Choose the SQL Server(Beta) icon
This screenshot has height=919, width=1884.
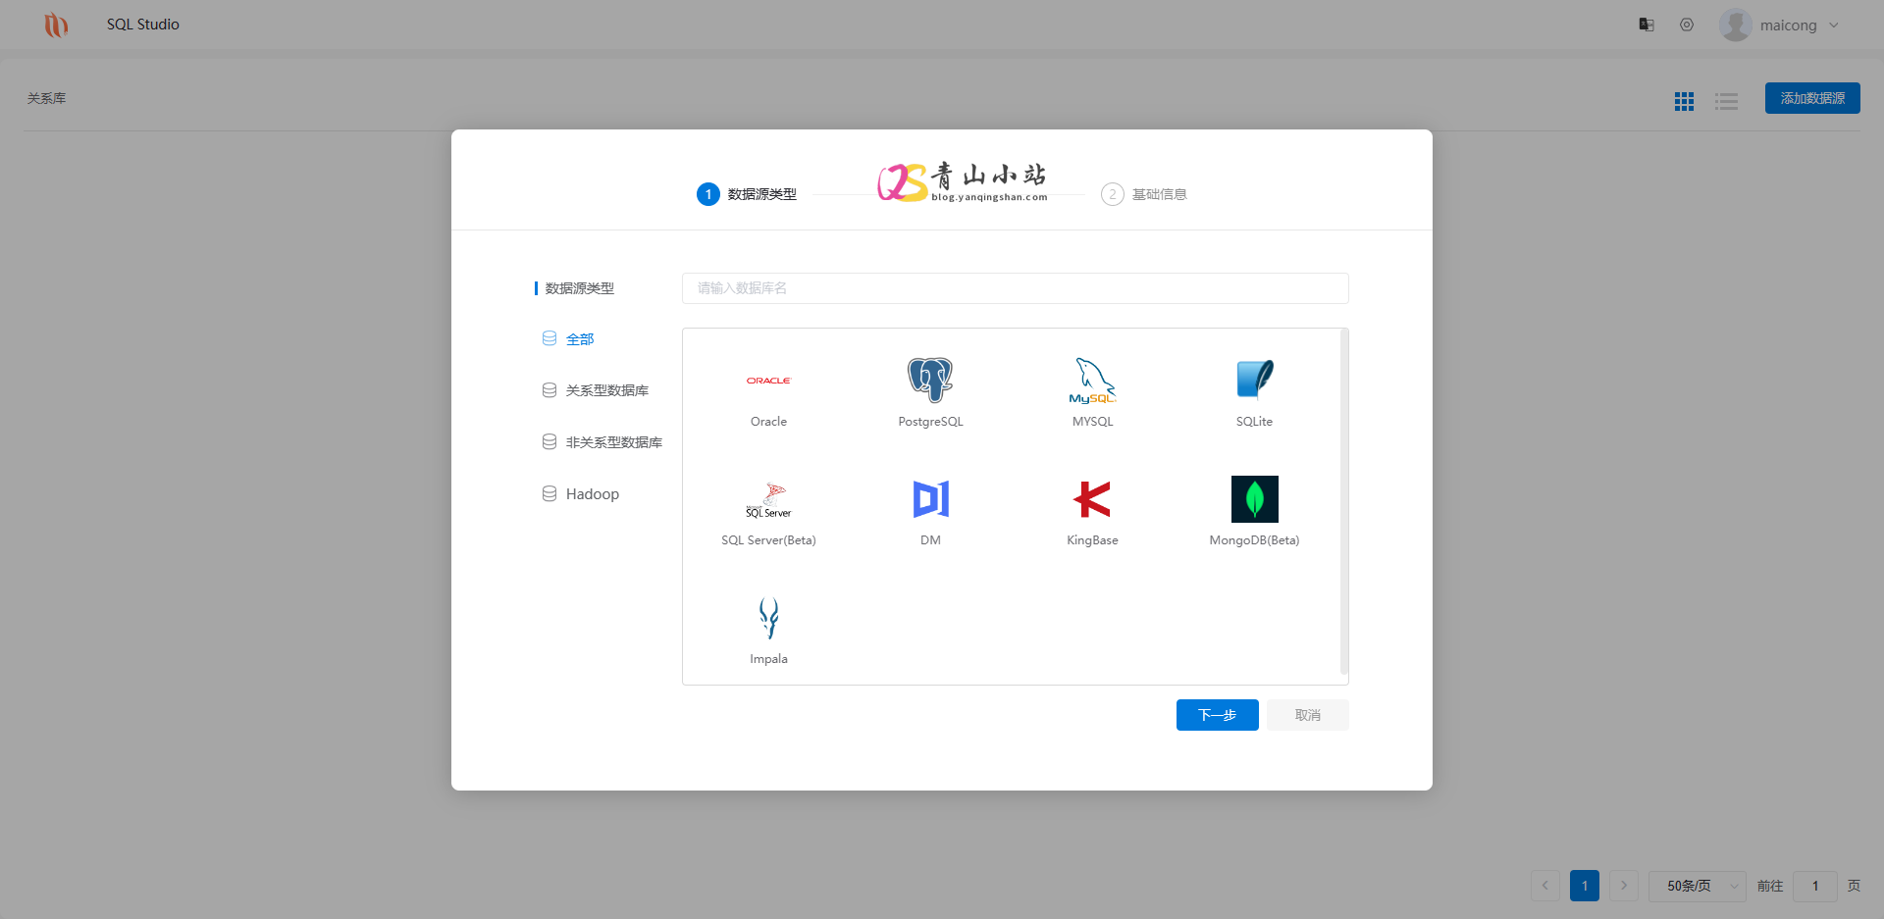(768, 499)
